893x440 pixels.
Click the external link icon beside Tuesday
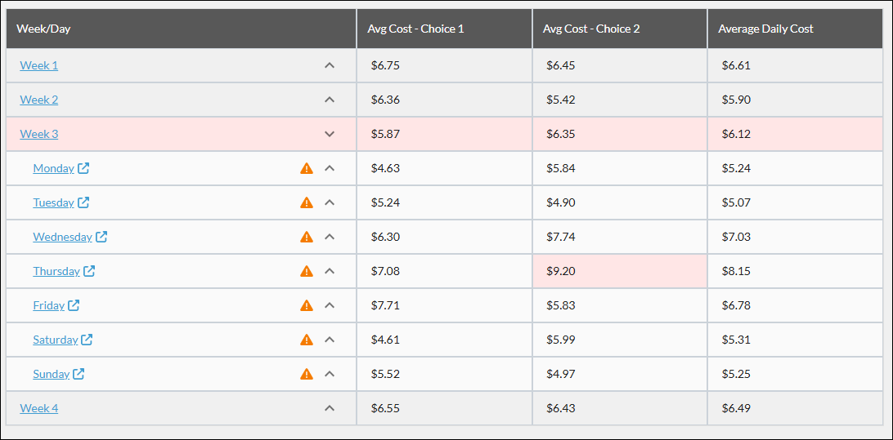83,202
